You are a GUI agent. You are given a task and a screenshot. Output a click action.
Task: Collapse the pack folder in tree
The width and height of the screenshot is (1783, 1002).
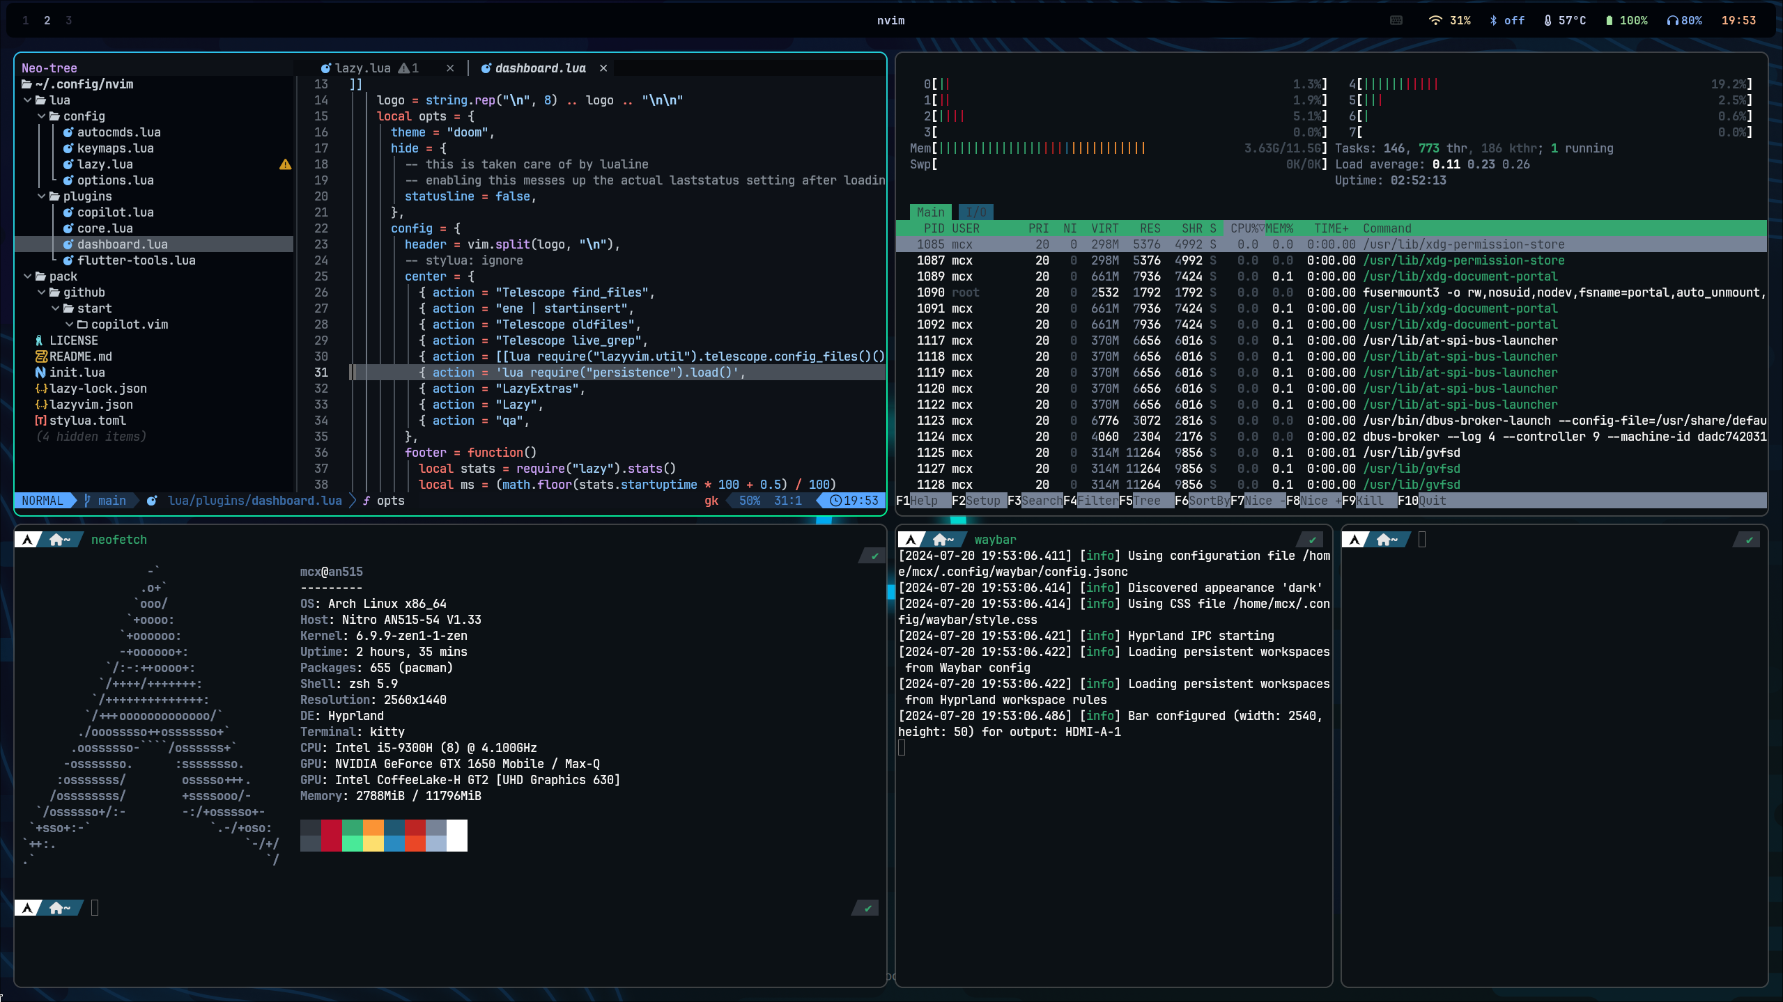pyautogui.click(x=28, y=276)
